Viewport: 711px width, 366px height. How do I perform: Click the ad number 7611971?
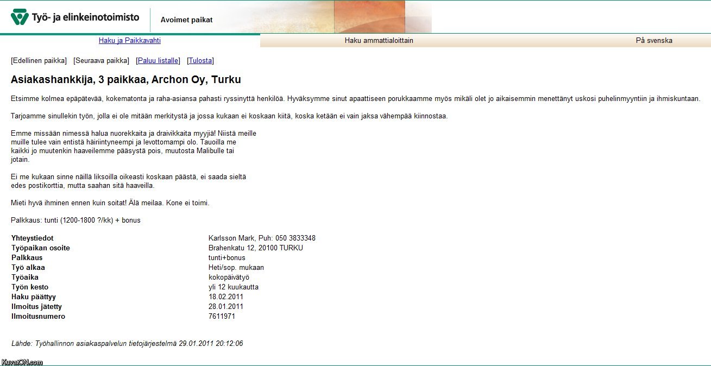pyautogui.click(x=222, y=317)
